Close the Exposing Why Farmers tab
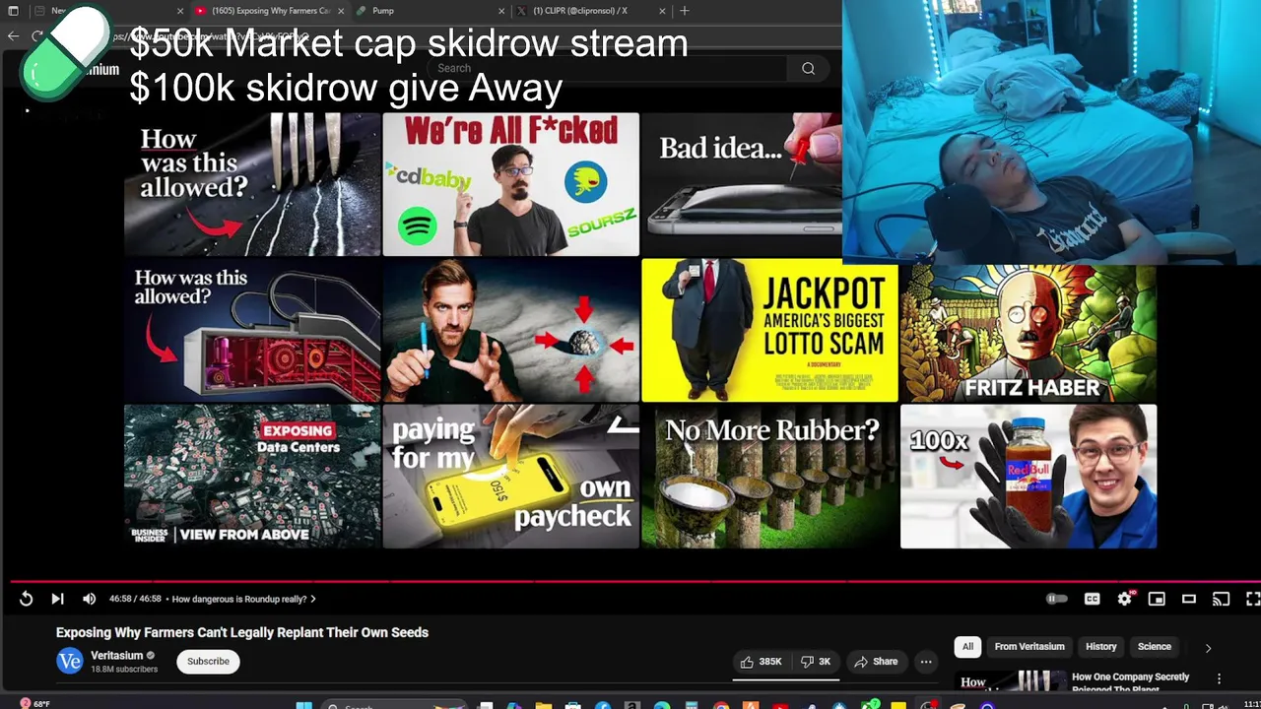The width and height of the screenshot is (1261, 709). 342,11
